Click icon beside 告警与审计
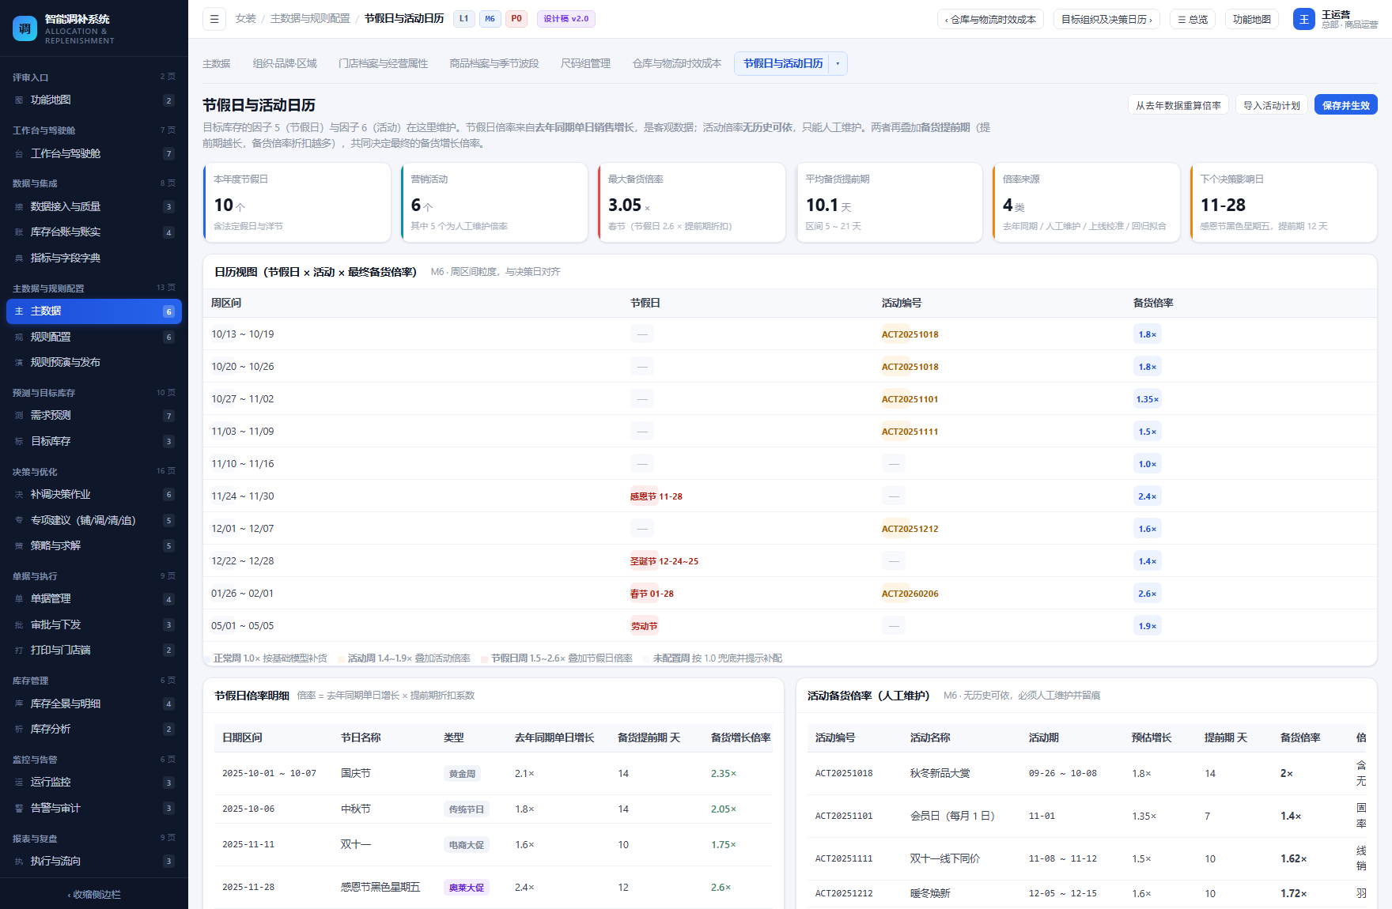The width and height of the screenshot is (1392, 909). [19, 809]
